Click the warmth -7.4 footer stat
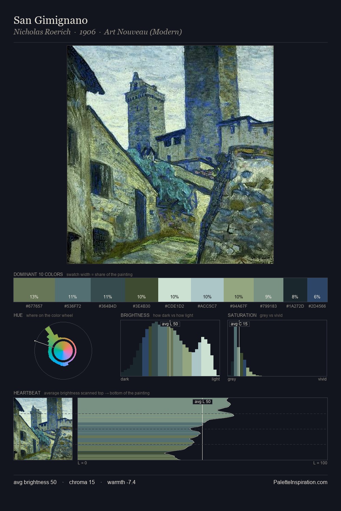Image resolution: width=341 pixels, height=511 pixels. pos(121,482)
